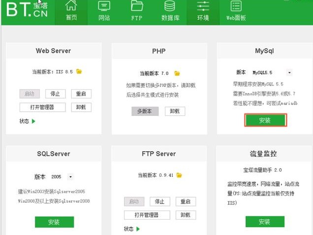Click text Win2008及以上安装Sqlserver2008
Viewport: 313px width, 235px height.
click(54, 201)
